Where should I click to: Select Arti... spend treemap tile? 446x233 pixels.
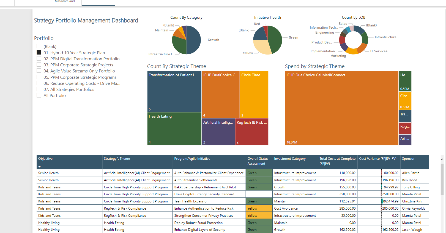405,140
